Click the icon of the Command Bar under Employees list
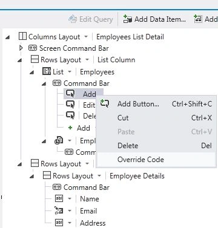Image resolution: width=218 pixels, height=228 pixels. pyautogui.click(x=57, y=83)
